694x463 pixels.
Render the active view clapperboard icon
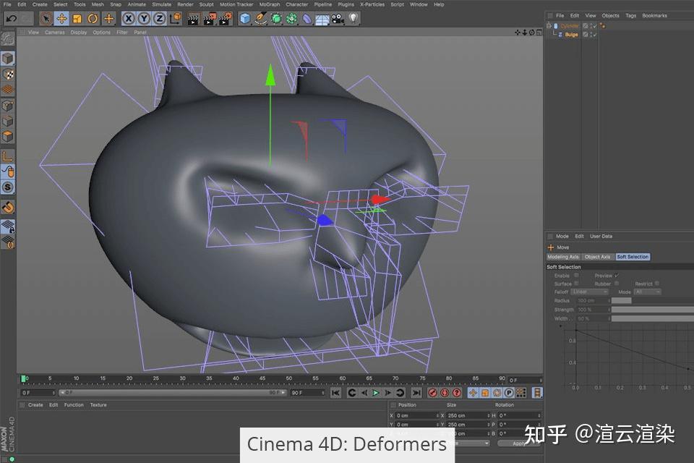[193, 19]
